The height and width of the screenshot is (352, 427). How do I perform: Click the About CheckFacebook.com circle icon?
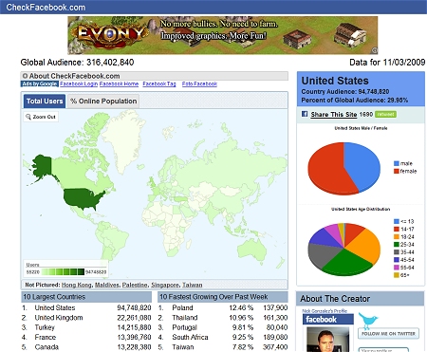pyautogui.click(x=26, y=76)
